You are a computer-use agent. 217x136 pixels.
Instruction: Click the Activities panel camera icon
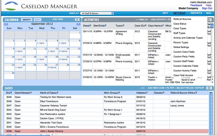pos(209,20)
